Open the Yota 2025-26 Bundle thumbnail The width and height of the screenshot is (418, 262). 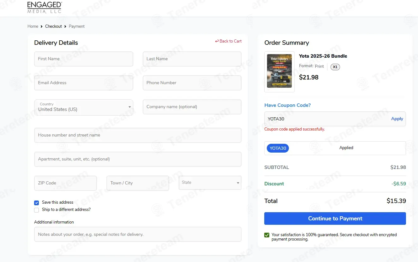(x=279, y=72)
